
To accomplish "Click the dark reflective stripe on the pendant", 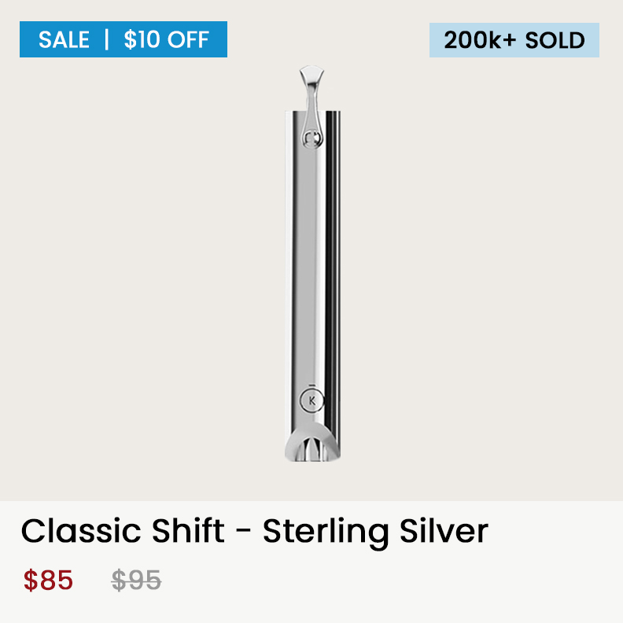I will click(x=330, y=270).
